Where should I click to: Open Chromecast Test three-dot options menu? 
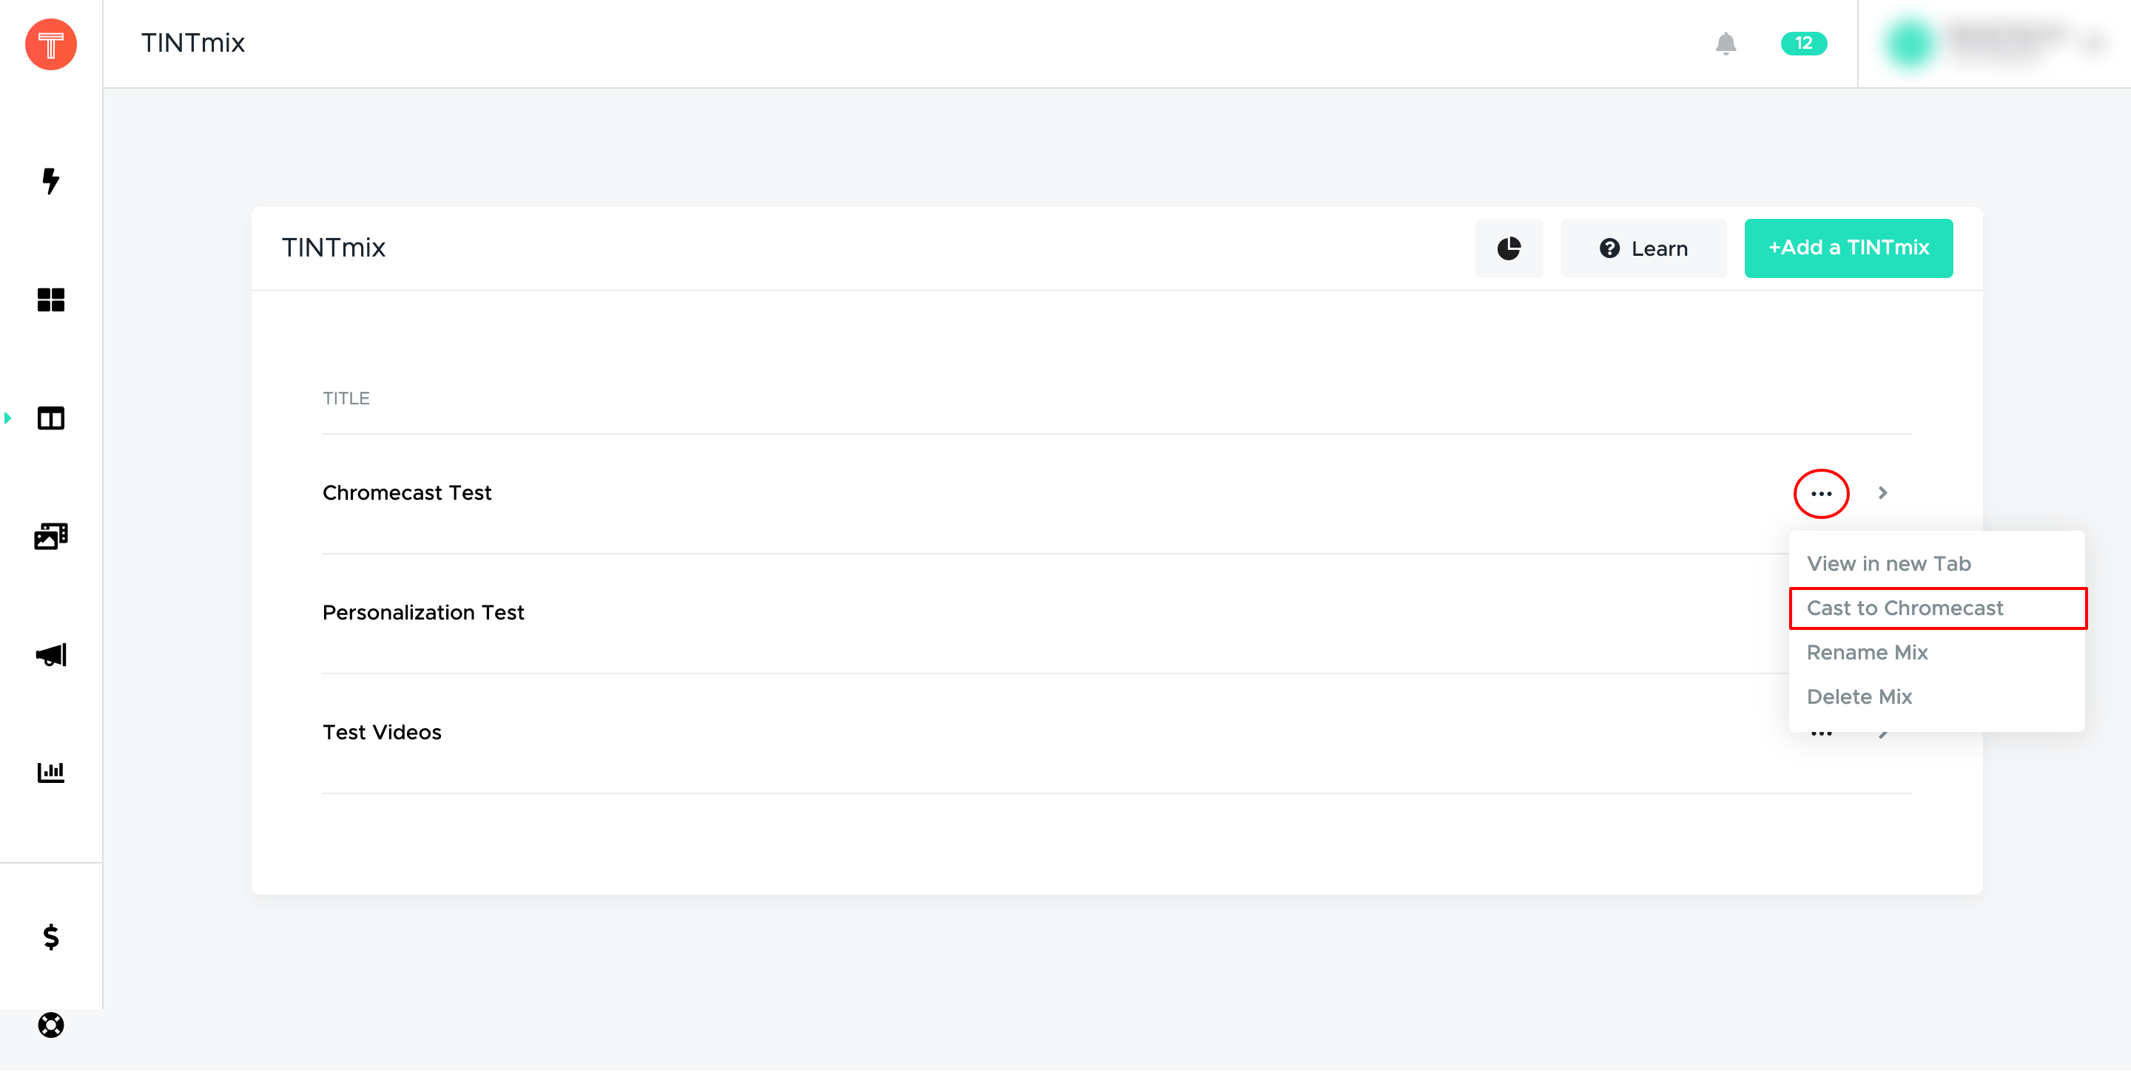pos(1821,493)
